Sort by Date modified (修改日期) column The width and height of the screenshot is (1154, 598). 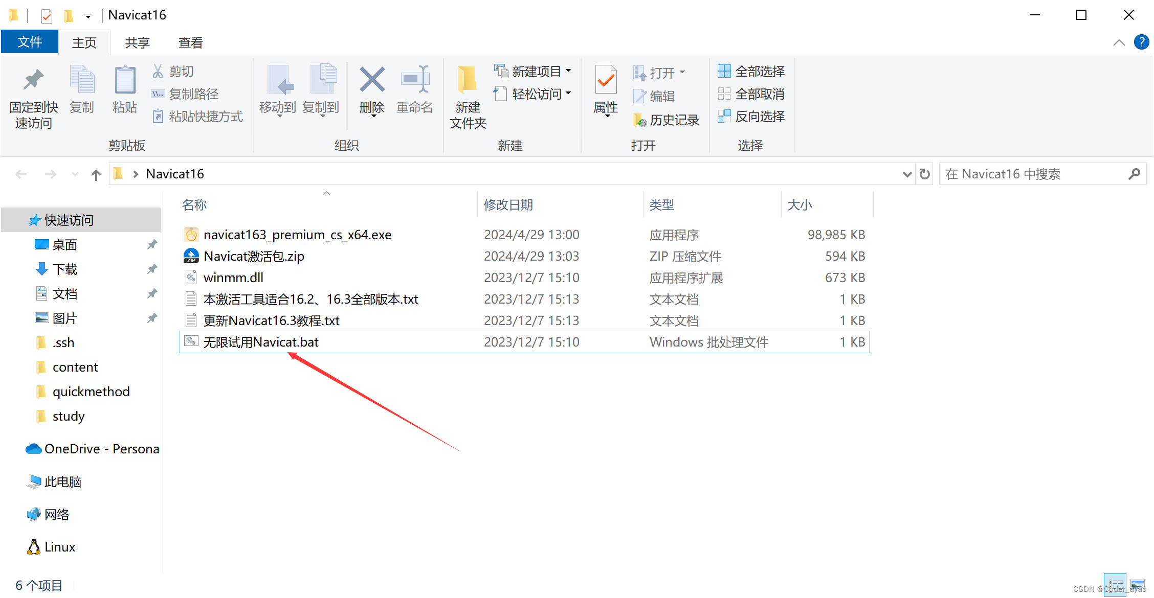pos(508,205)
